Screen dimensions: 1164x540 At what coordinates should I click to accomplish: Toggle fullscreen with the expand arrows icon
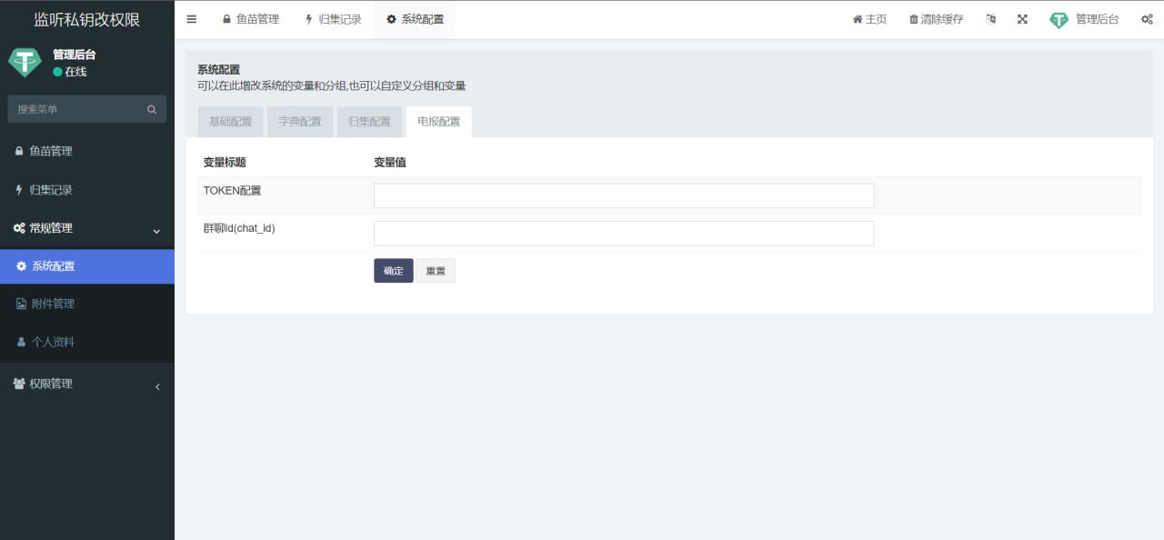click(1022, 19)
